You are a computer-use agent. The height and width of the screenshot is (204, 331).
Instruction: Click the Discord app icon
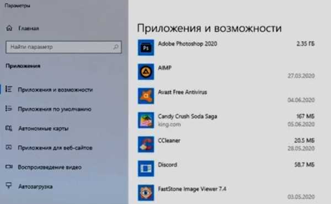coord(146,169)
